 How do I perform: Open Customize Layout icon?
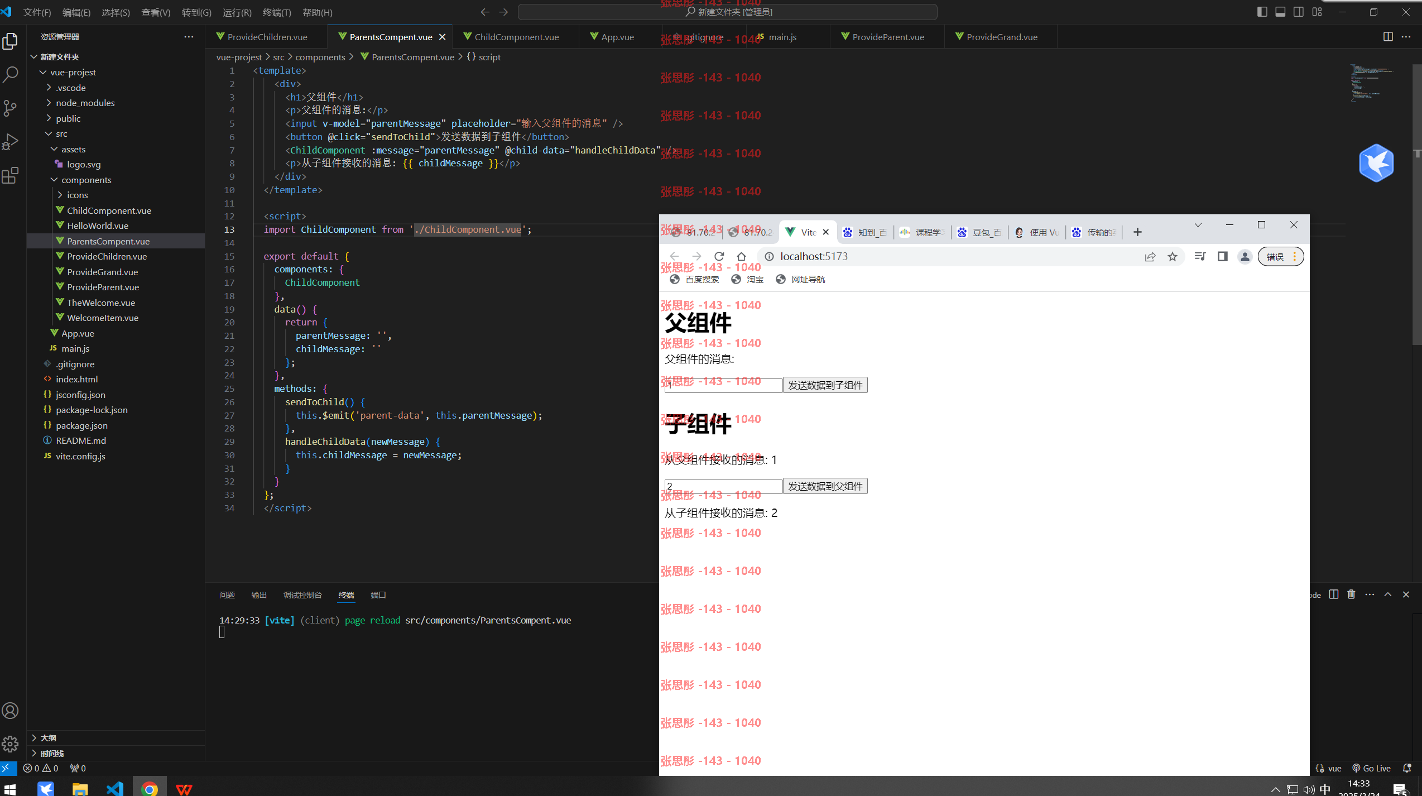[1317, 12]
